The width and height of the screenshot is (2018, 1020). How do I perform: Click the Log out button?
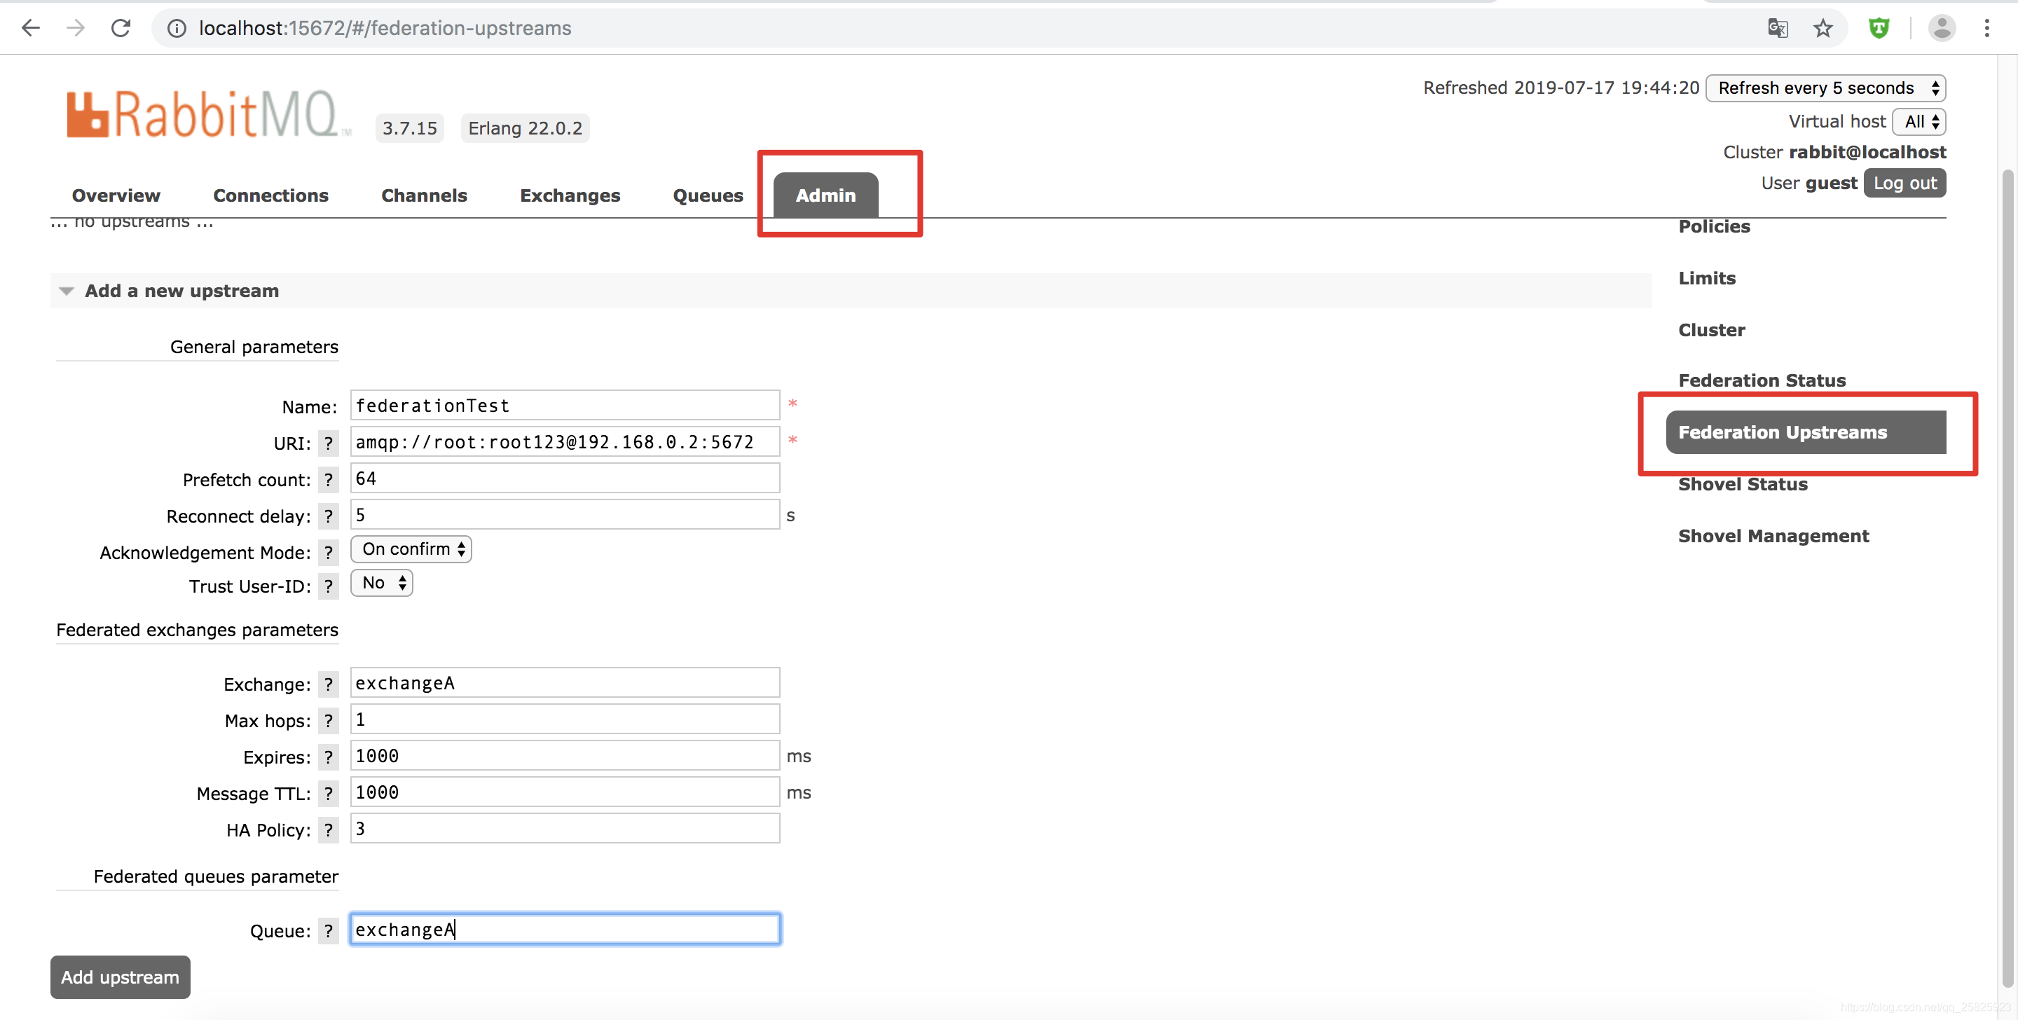click(1904, 184)
